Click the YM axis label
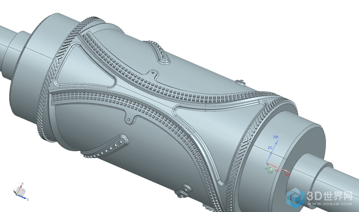 coord(270,173)
